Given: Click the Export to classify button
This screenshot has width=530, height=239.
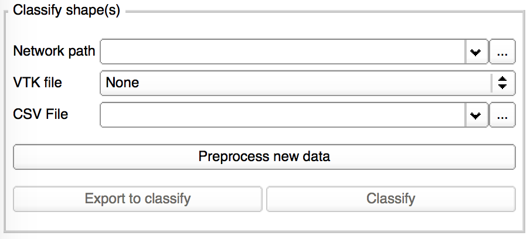Looking at the screenshot, I should (x=138, y=199).
